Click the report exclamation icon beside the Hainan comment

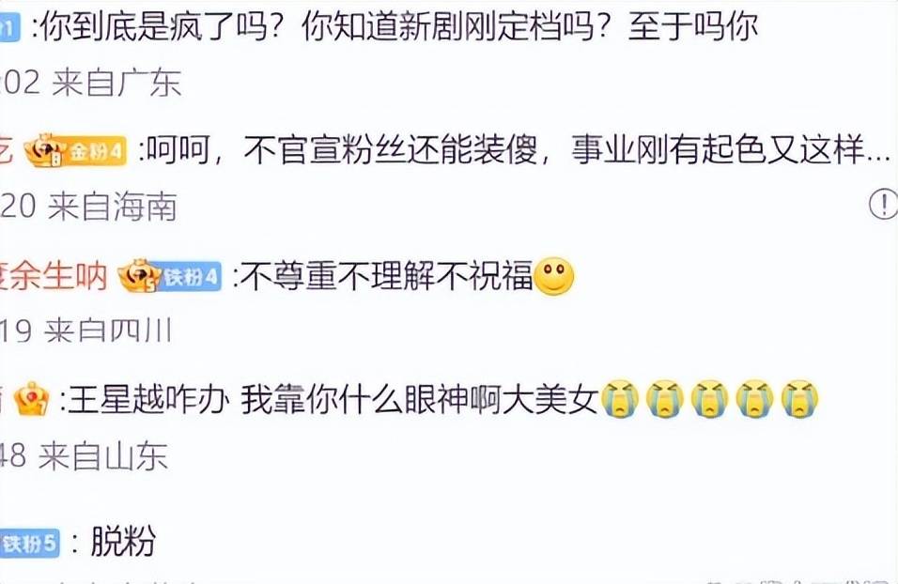click(x=884, y=203)
